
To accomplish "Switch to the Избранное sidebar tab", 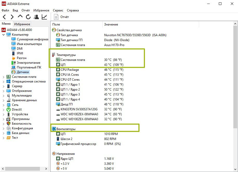I will pyautogui.click(x=22, y=24).
